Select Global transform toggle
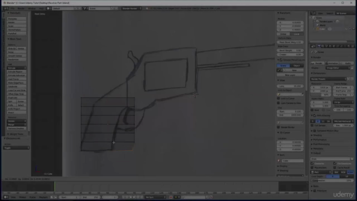 (283, 34)
